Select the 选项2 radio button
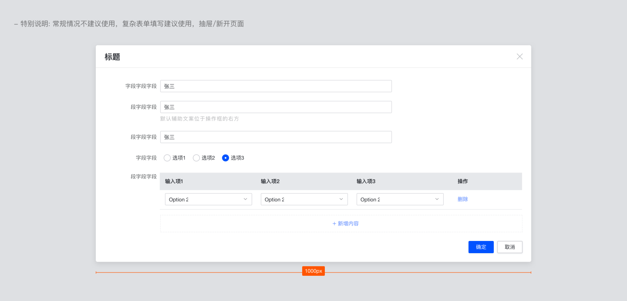 tap(196, 158)
